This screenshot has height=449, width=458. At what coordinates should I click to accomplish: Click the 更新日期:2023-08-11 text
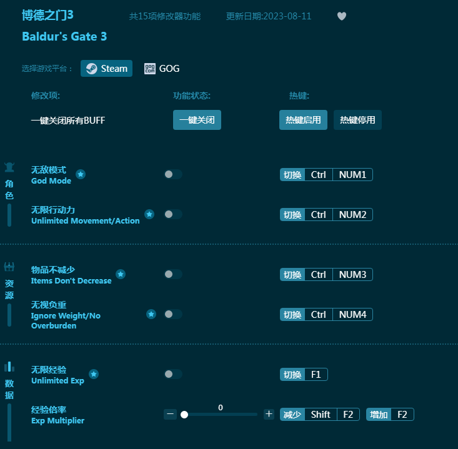(269, 16)
